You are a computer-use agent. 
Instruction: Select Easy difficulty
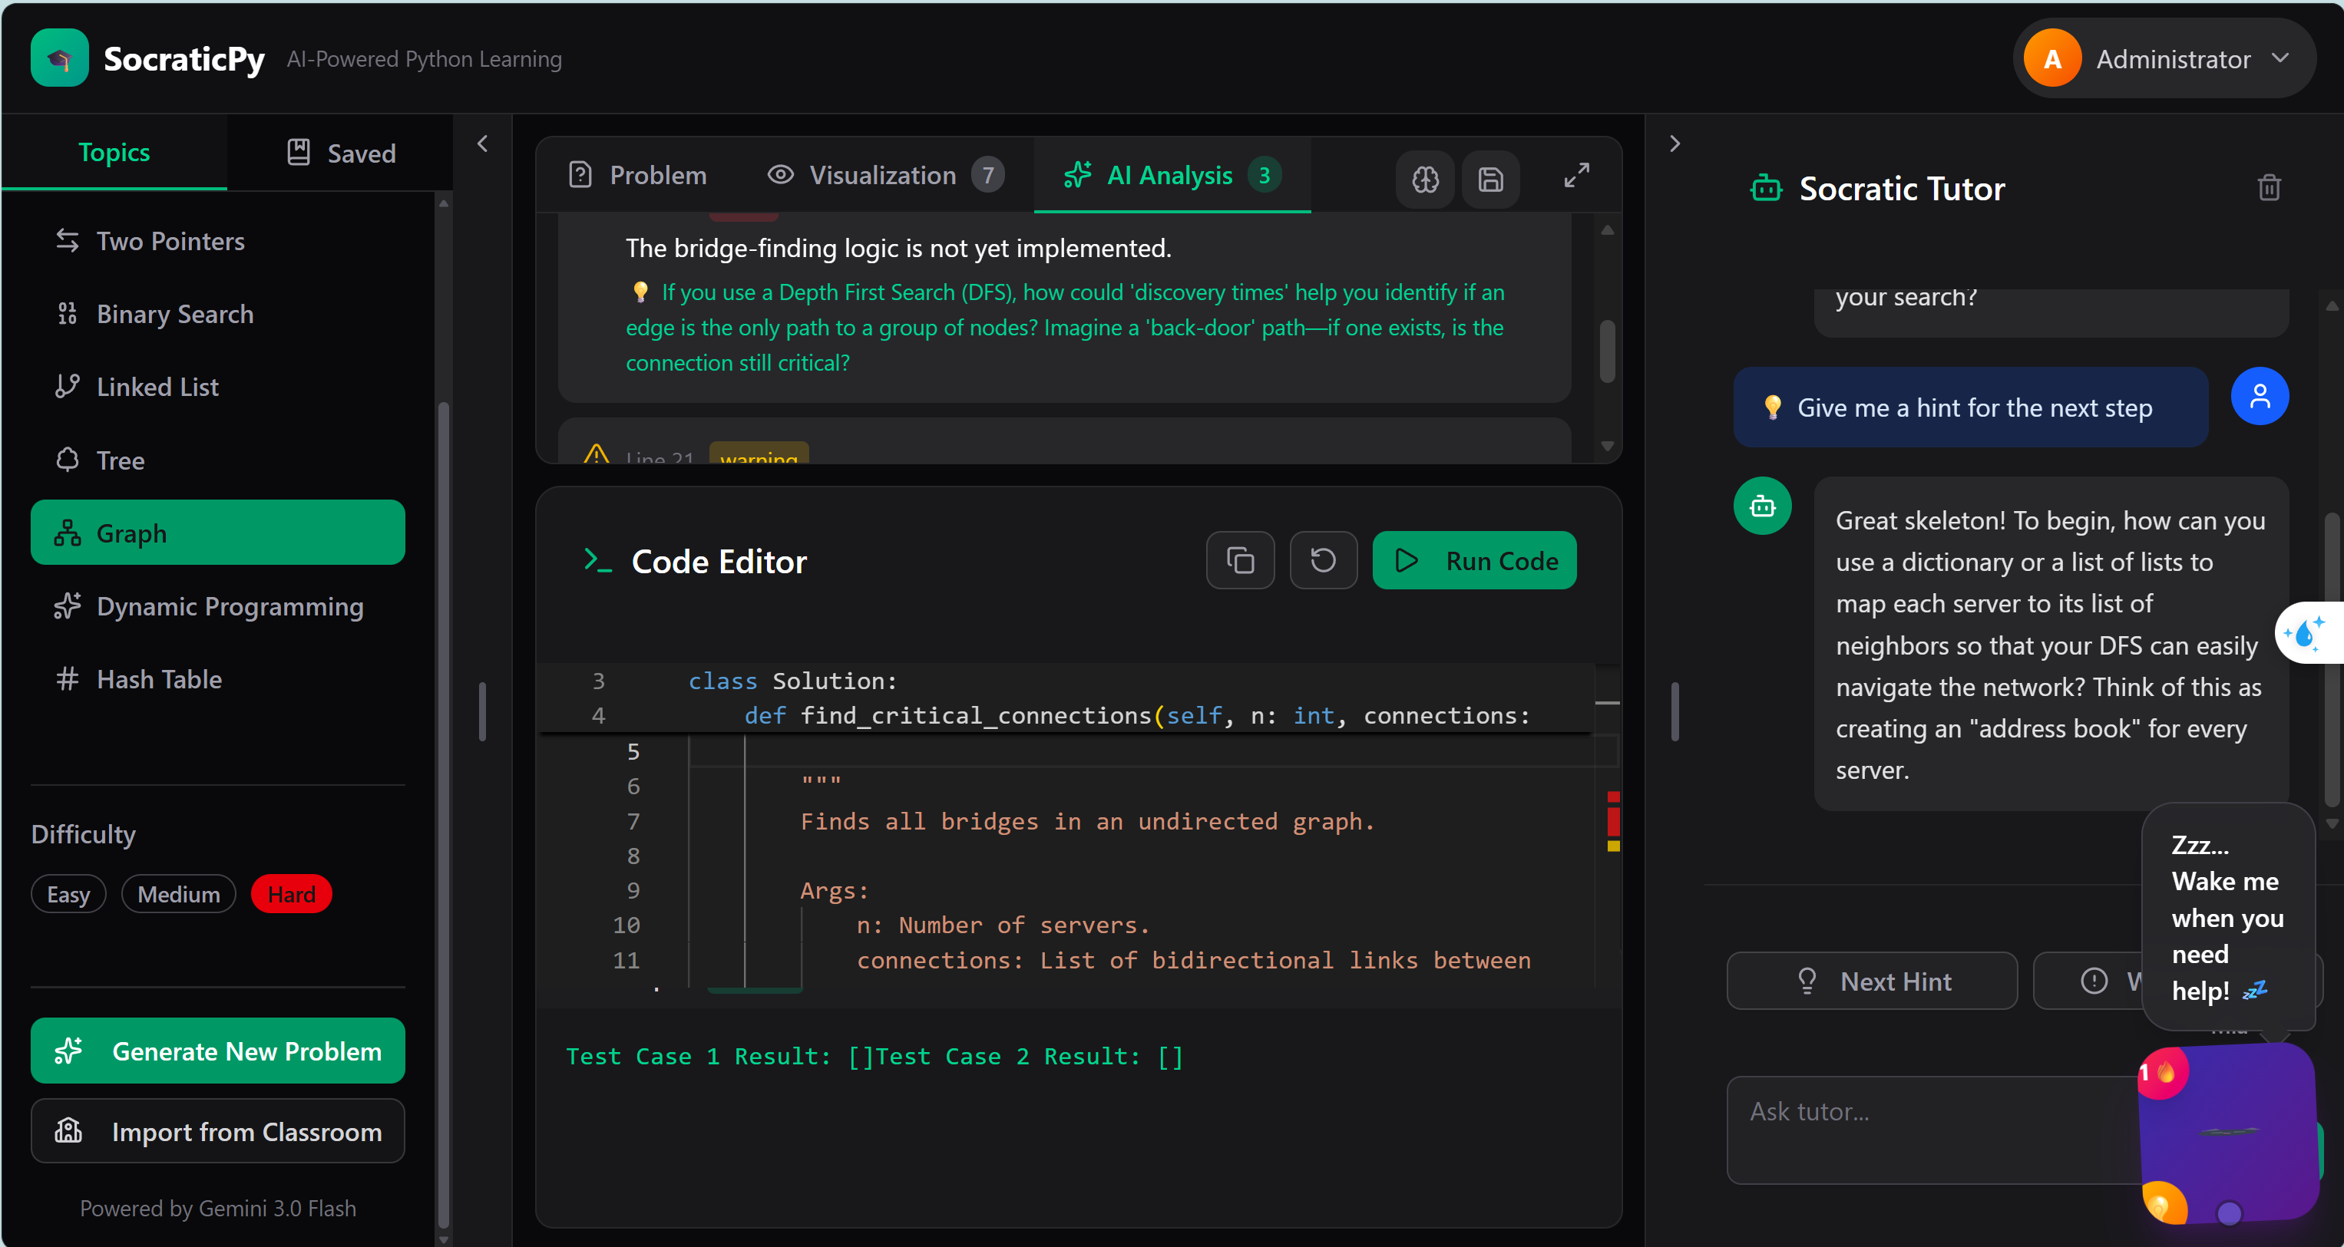(68, 894)
